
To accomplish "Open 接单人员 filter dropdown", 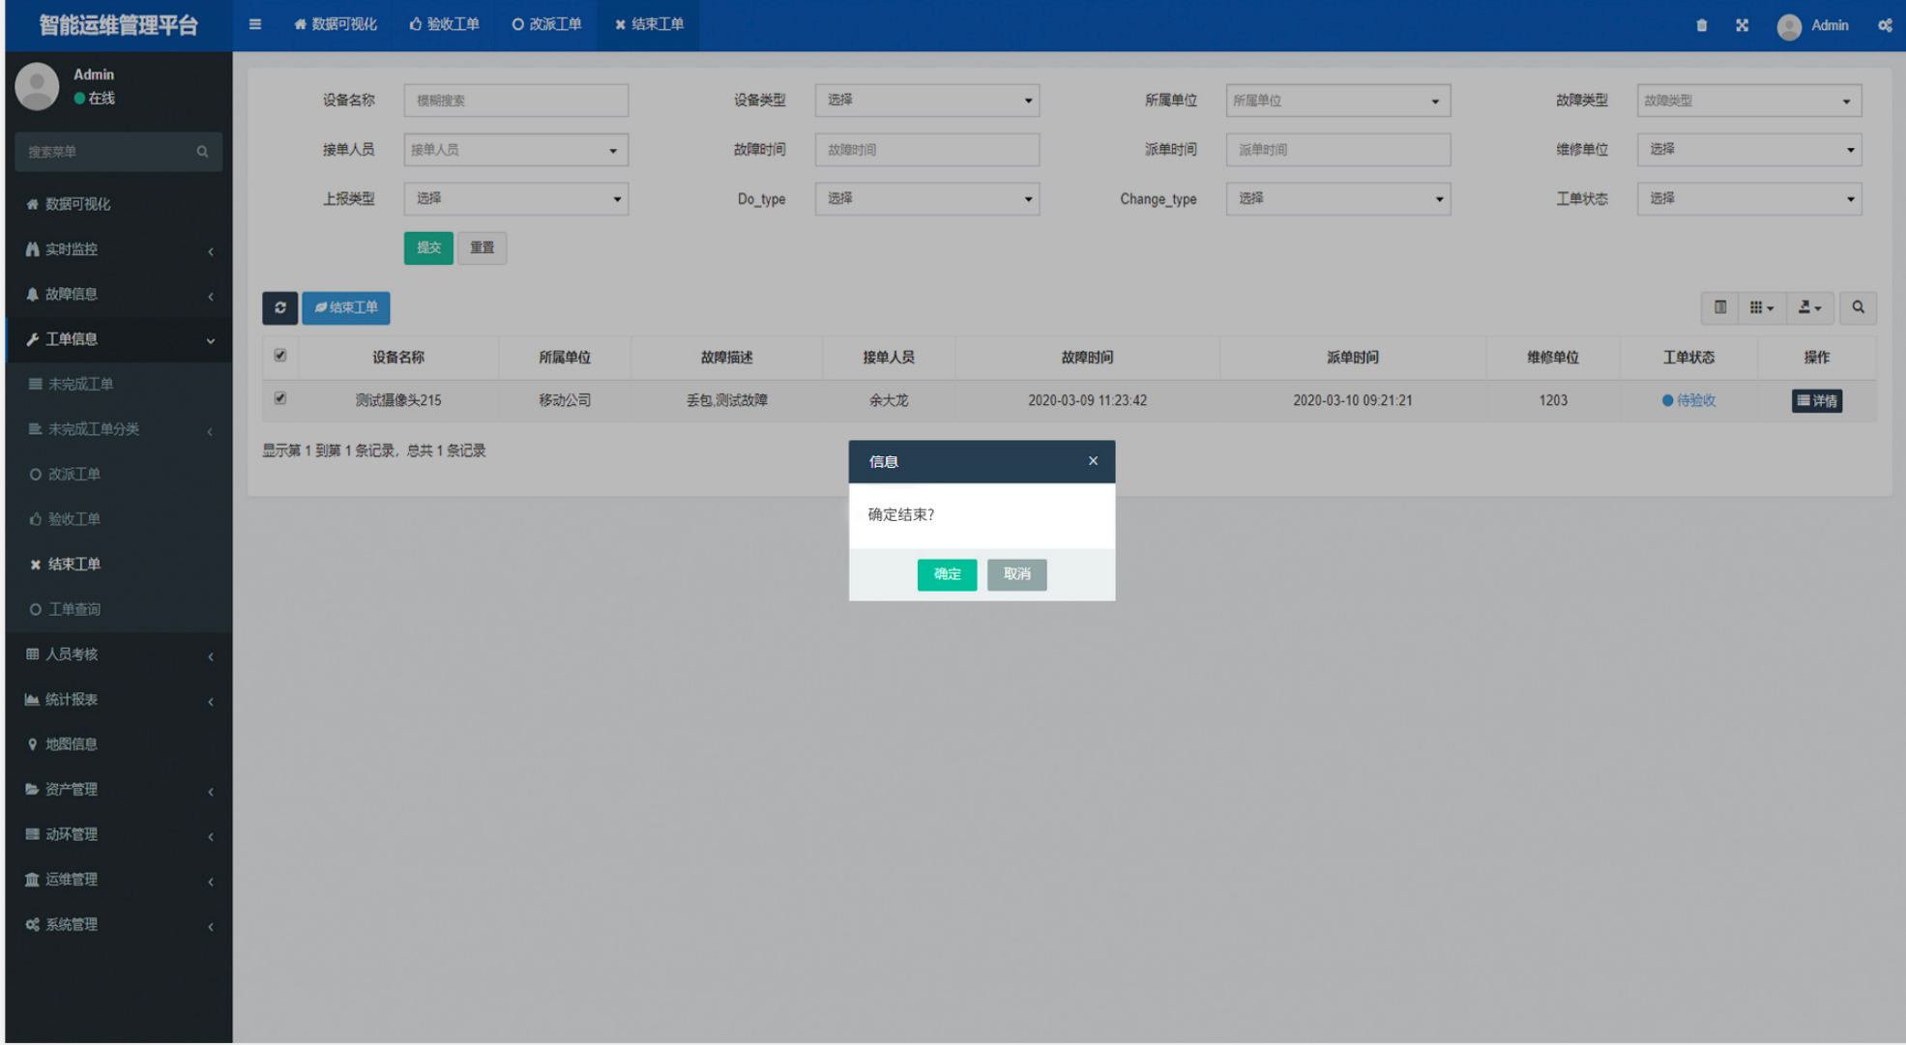I will coord(515,150).
